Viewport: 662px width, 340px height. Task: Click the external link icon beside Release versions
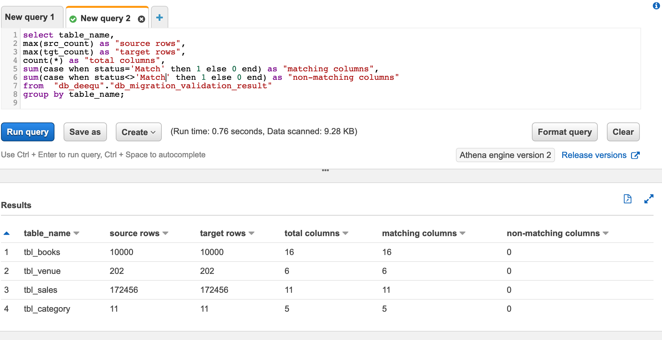[635, 155]
